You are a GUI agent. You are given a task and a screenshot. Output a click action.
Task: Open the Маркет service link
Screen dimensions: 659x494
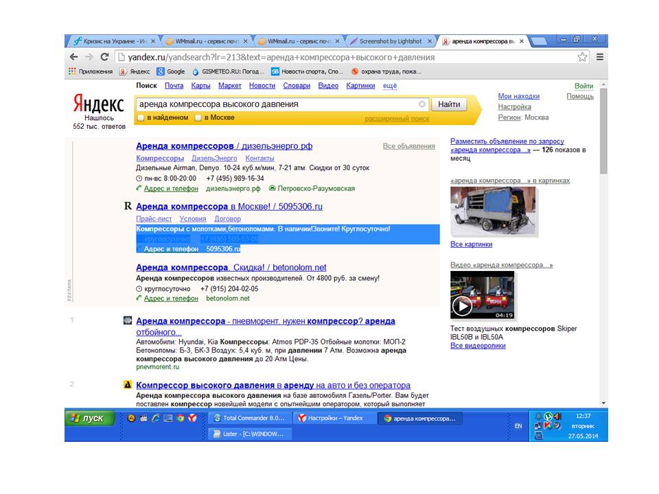click(229, 86)
